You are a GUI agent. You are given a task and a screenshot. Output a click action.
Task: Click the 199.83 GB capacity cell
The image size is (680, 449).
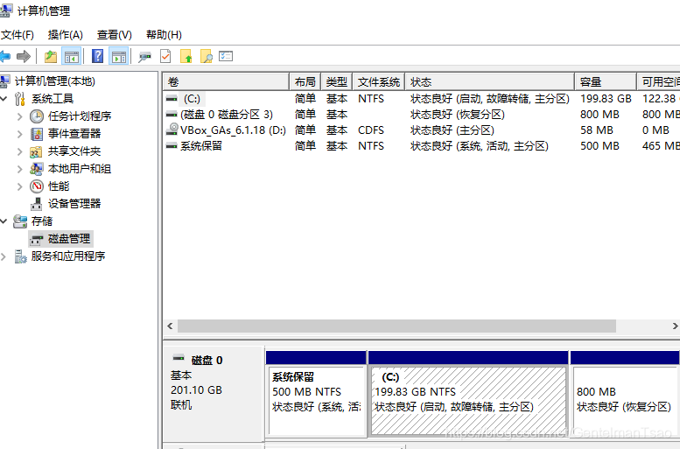click(x=606, y=99)
